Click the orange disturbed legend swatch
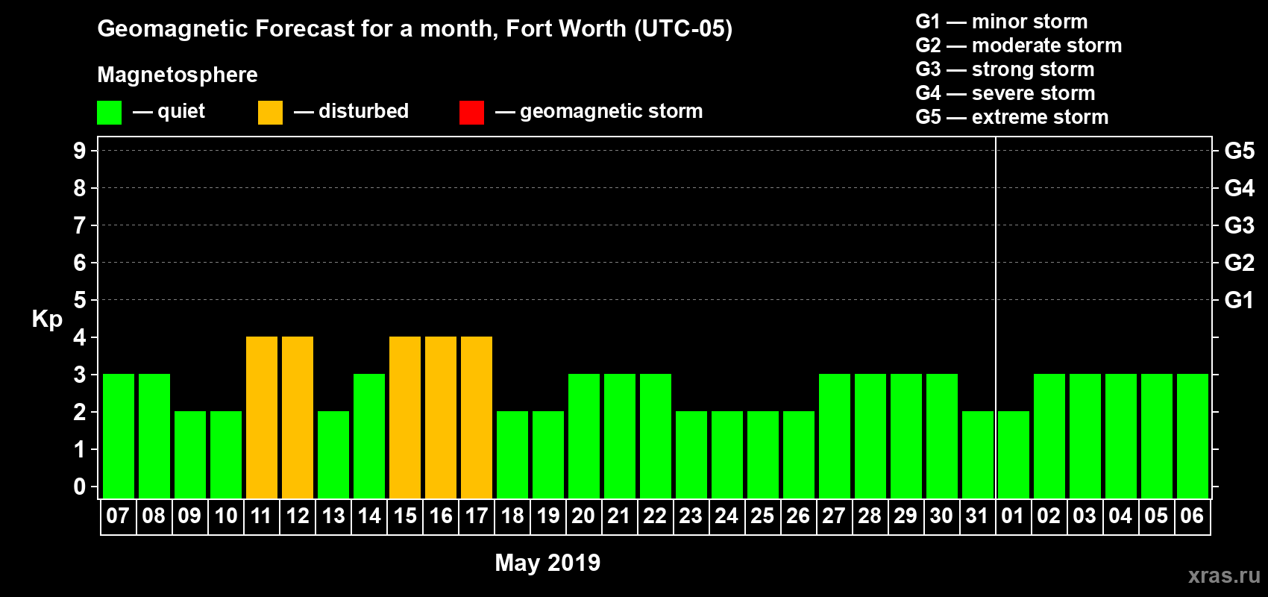The image size is (1268, 597). tap(270, 113)
